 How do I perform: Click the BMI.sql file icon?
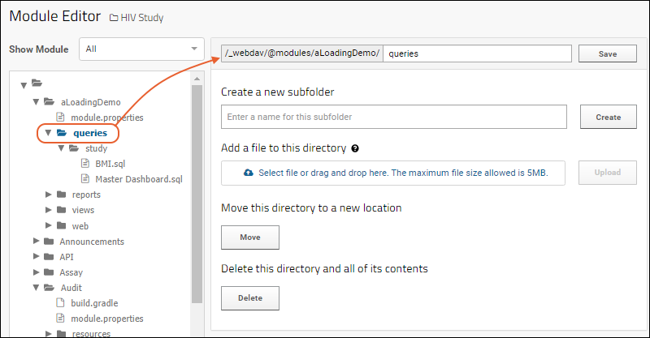tap(87, 164)
